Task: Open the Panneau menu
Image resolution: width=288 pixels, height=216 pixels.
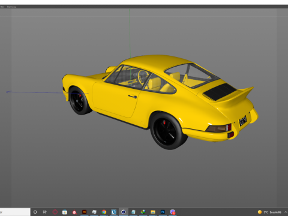Action: tap(11, 7)
